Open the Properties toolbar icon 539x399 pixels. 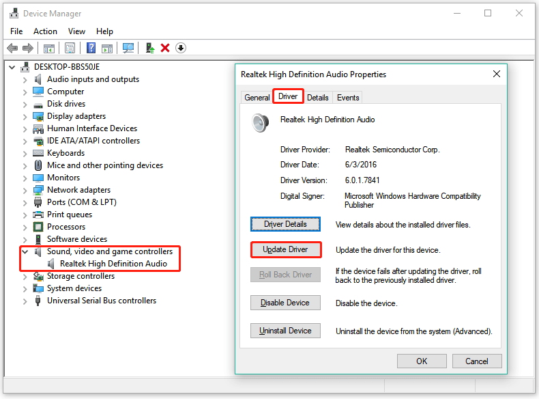70,48
